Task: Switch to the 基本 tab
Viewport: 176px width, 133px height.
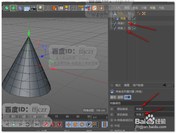Action: (113, 97)
